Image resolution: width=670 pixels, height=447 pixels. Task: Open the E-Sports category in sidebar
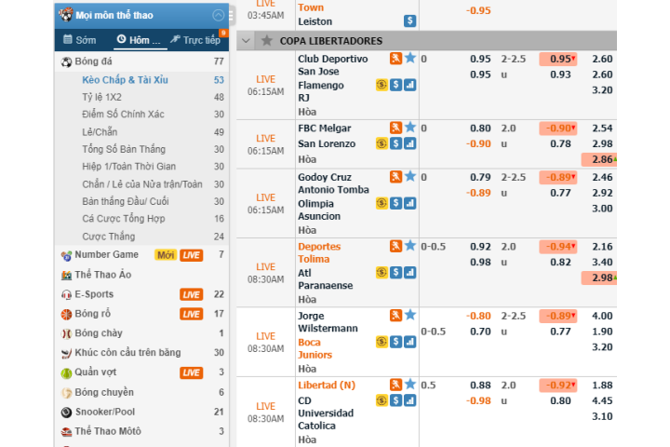[93, 294]
